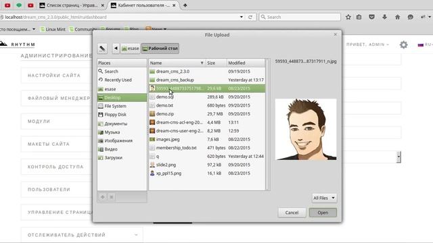Open the Linux Mint bookmark
The image size is (433, 243).
53,29
